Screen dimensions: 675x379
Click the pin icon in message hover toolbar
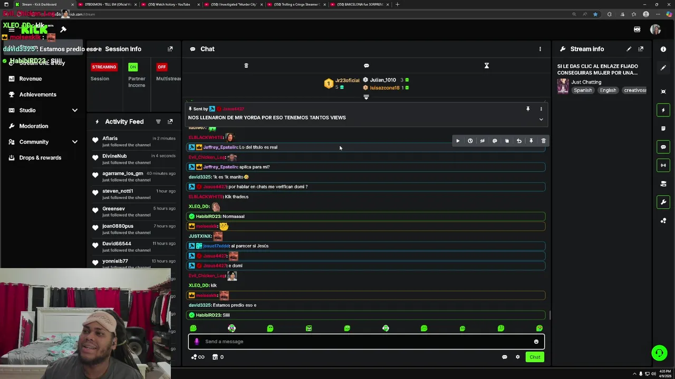pos(531,141)
